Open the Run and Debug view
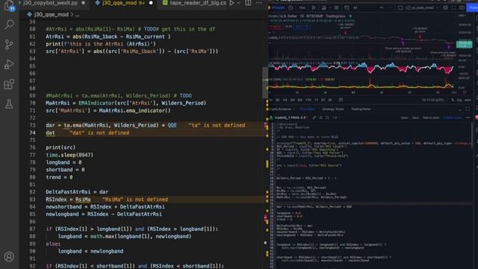478x269 pixels. [9, 64]
